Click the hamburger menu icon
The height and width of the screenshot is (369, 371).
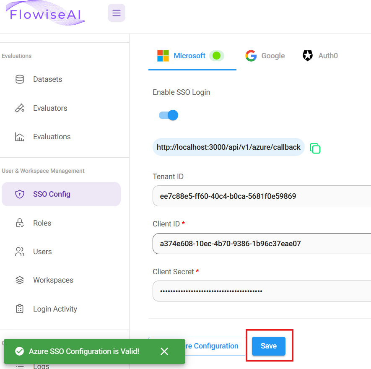tap(117, 13)
